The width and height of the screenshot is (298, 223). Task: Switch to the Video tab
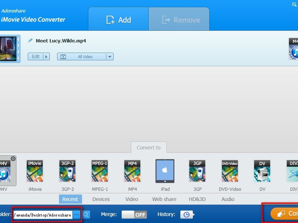click(132, 199)
